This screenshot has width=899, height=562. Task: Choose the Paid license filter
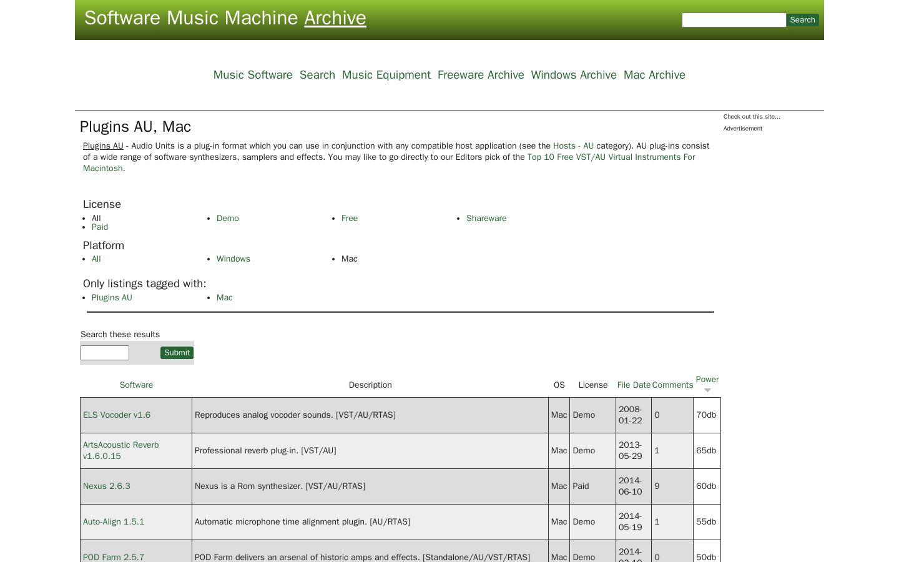100,227
